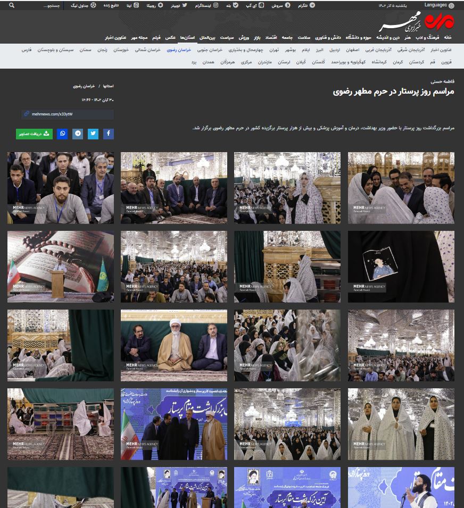Click the green دریافت تصاویر download button
The width and height of the screenshot is (464, 508).
pyautogui.click(x=34, y=134)
